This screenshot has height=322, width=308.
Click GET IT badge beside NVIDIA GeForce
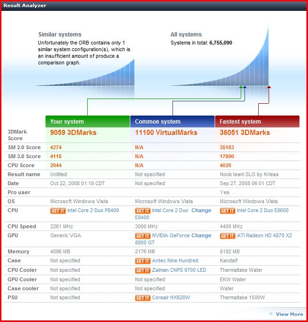tap(143, 236)
